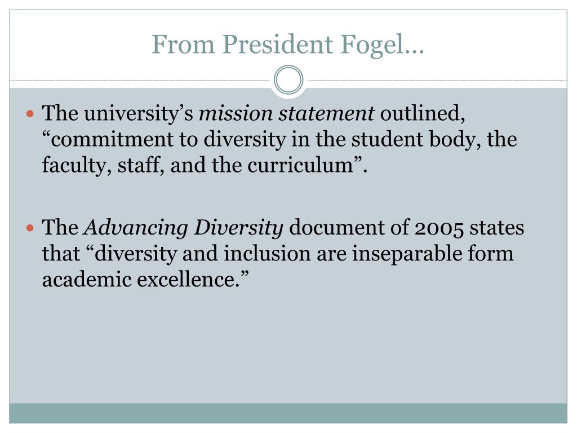
Task: Click the dotted divider line left of the circle
Action: (140, 80)
